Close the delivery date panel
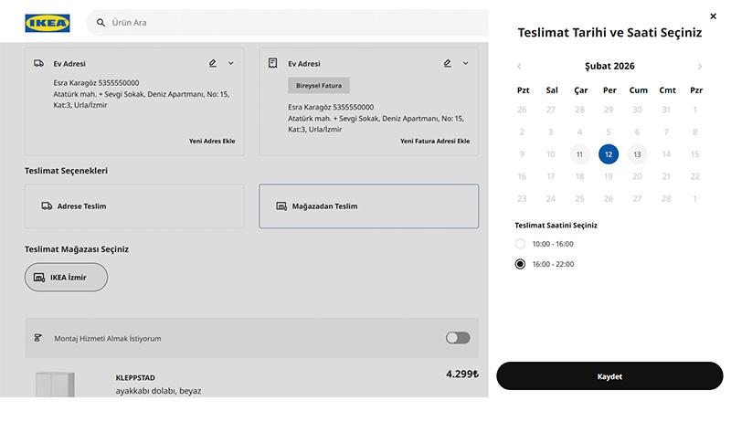Screen dimensions: 731x422 [713, 16]
